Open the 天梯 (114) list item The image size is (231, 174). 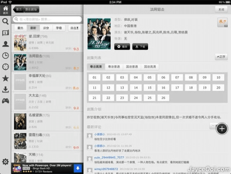[47, 157]
